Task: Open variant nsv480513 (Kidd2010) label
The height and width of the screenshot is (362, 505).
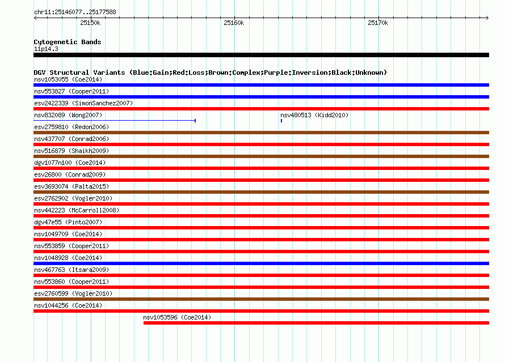Action: point(314,115)
